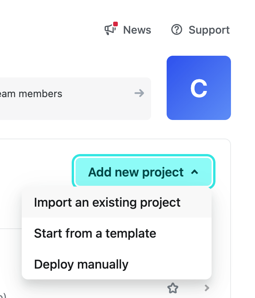Click the chevron next to the star

coord(207,288)
